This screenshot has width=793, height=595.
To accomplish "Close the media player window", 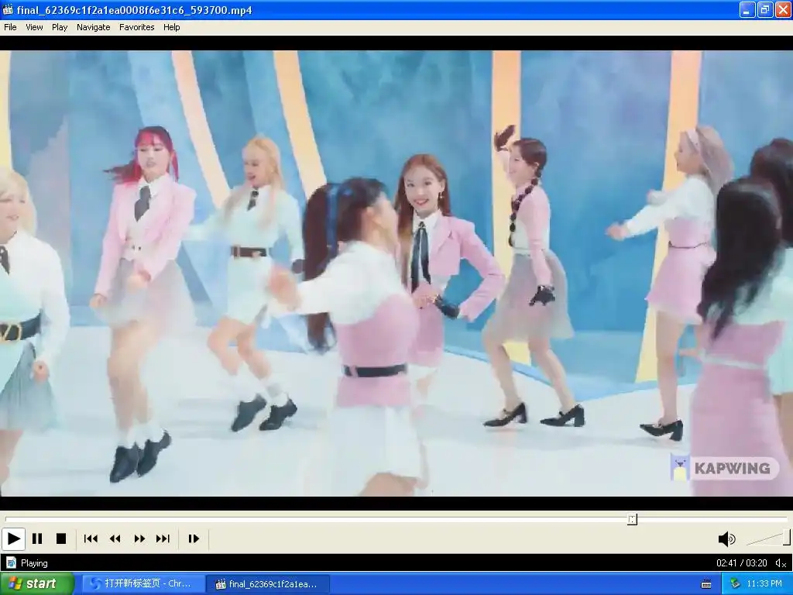I will point(783,9).
